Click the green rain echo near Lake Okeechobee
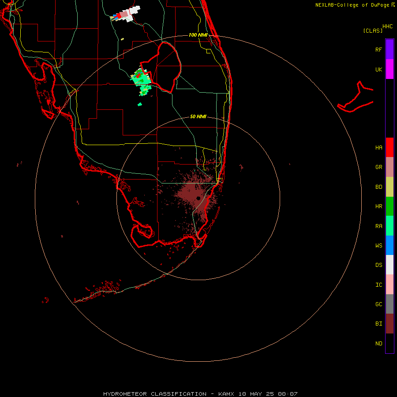Image resolution: width=397 pixels, height=397 pixels. [141, 82]
